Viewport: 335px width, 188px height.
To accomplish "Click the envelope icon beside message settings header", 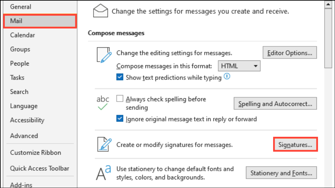I will (100, 10).
